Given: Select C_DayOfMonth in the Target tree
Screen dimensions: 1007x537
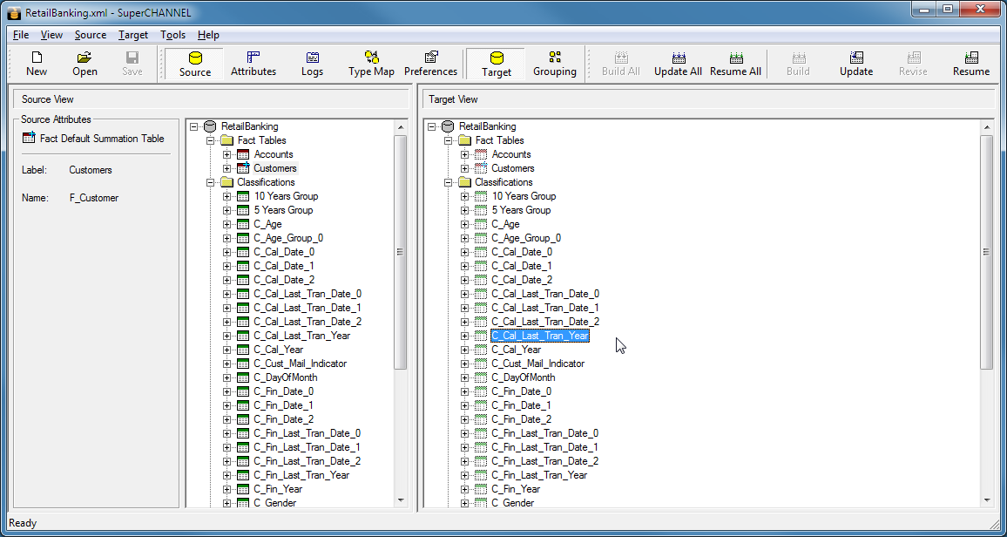Looking at the screenshot, I should tap(523, 377).
